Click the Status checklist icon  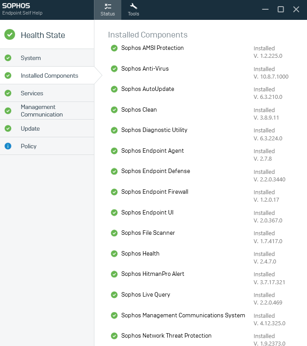(x=108, y=6)
